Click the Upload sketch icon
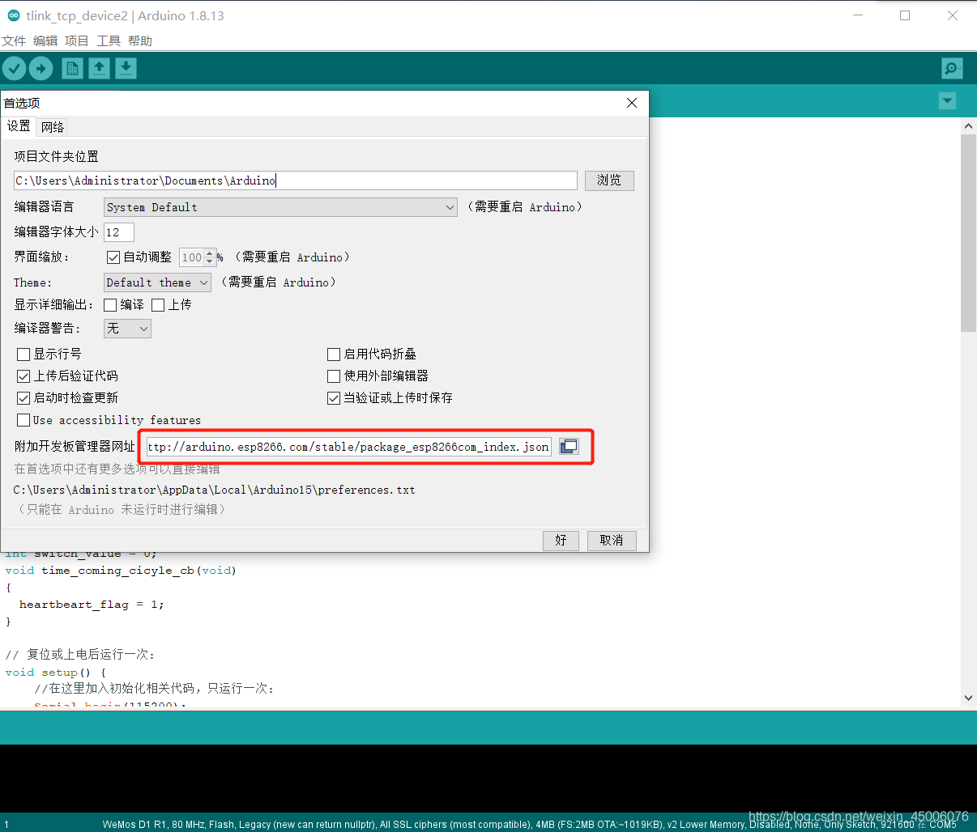The width and height of the screenshot is (977, 832). 41,68
